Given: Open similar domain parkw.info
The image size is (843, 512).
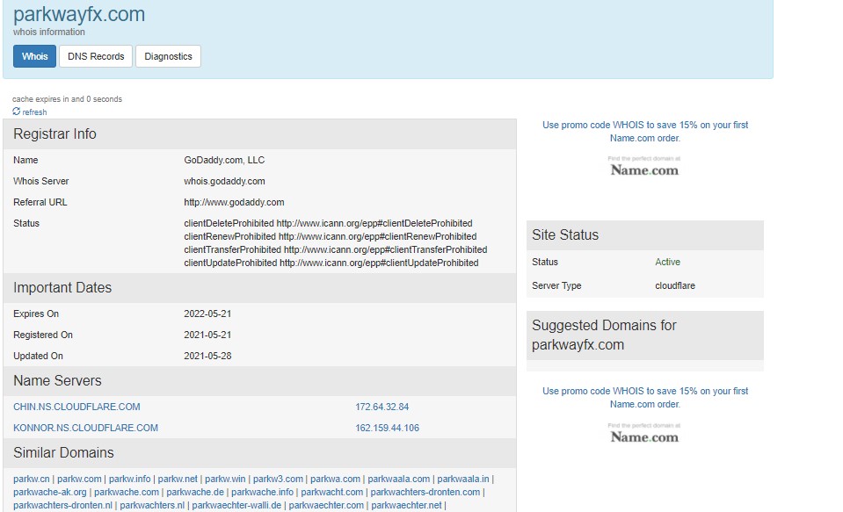Looking at the screenshot, I should (x=129, y=479).
